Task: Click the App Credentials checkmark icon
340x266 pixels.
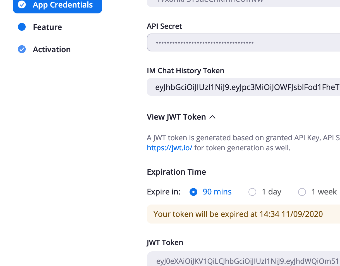Action: pos(22,5)
